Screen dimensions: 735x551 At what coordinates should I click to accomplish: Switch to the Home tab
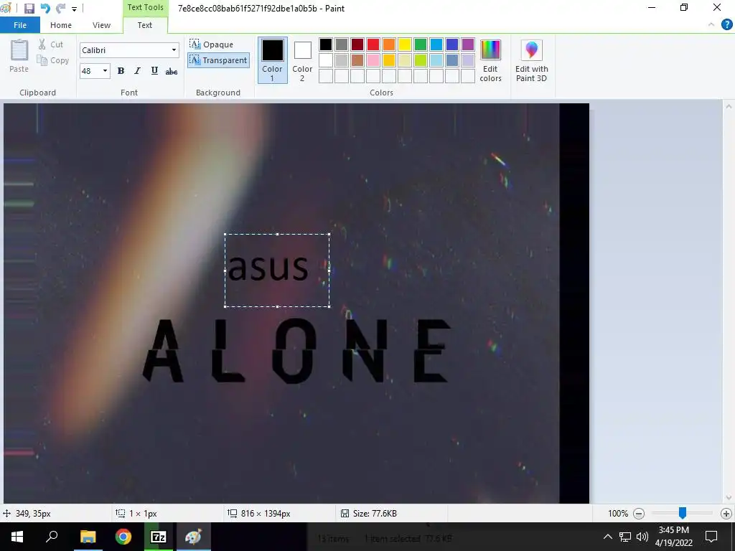(x=61, y=25)
